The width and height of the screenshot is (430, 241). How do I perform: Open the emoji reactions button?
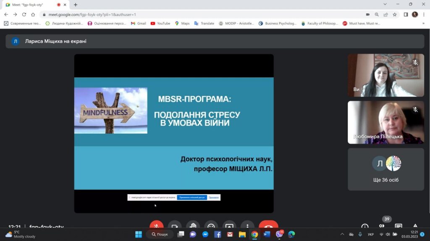(x=211, y=226)
